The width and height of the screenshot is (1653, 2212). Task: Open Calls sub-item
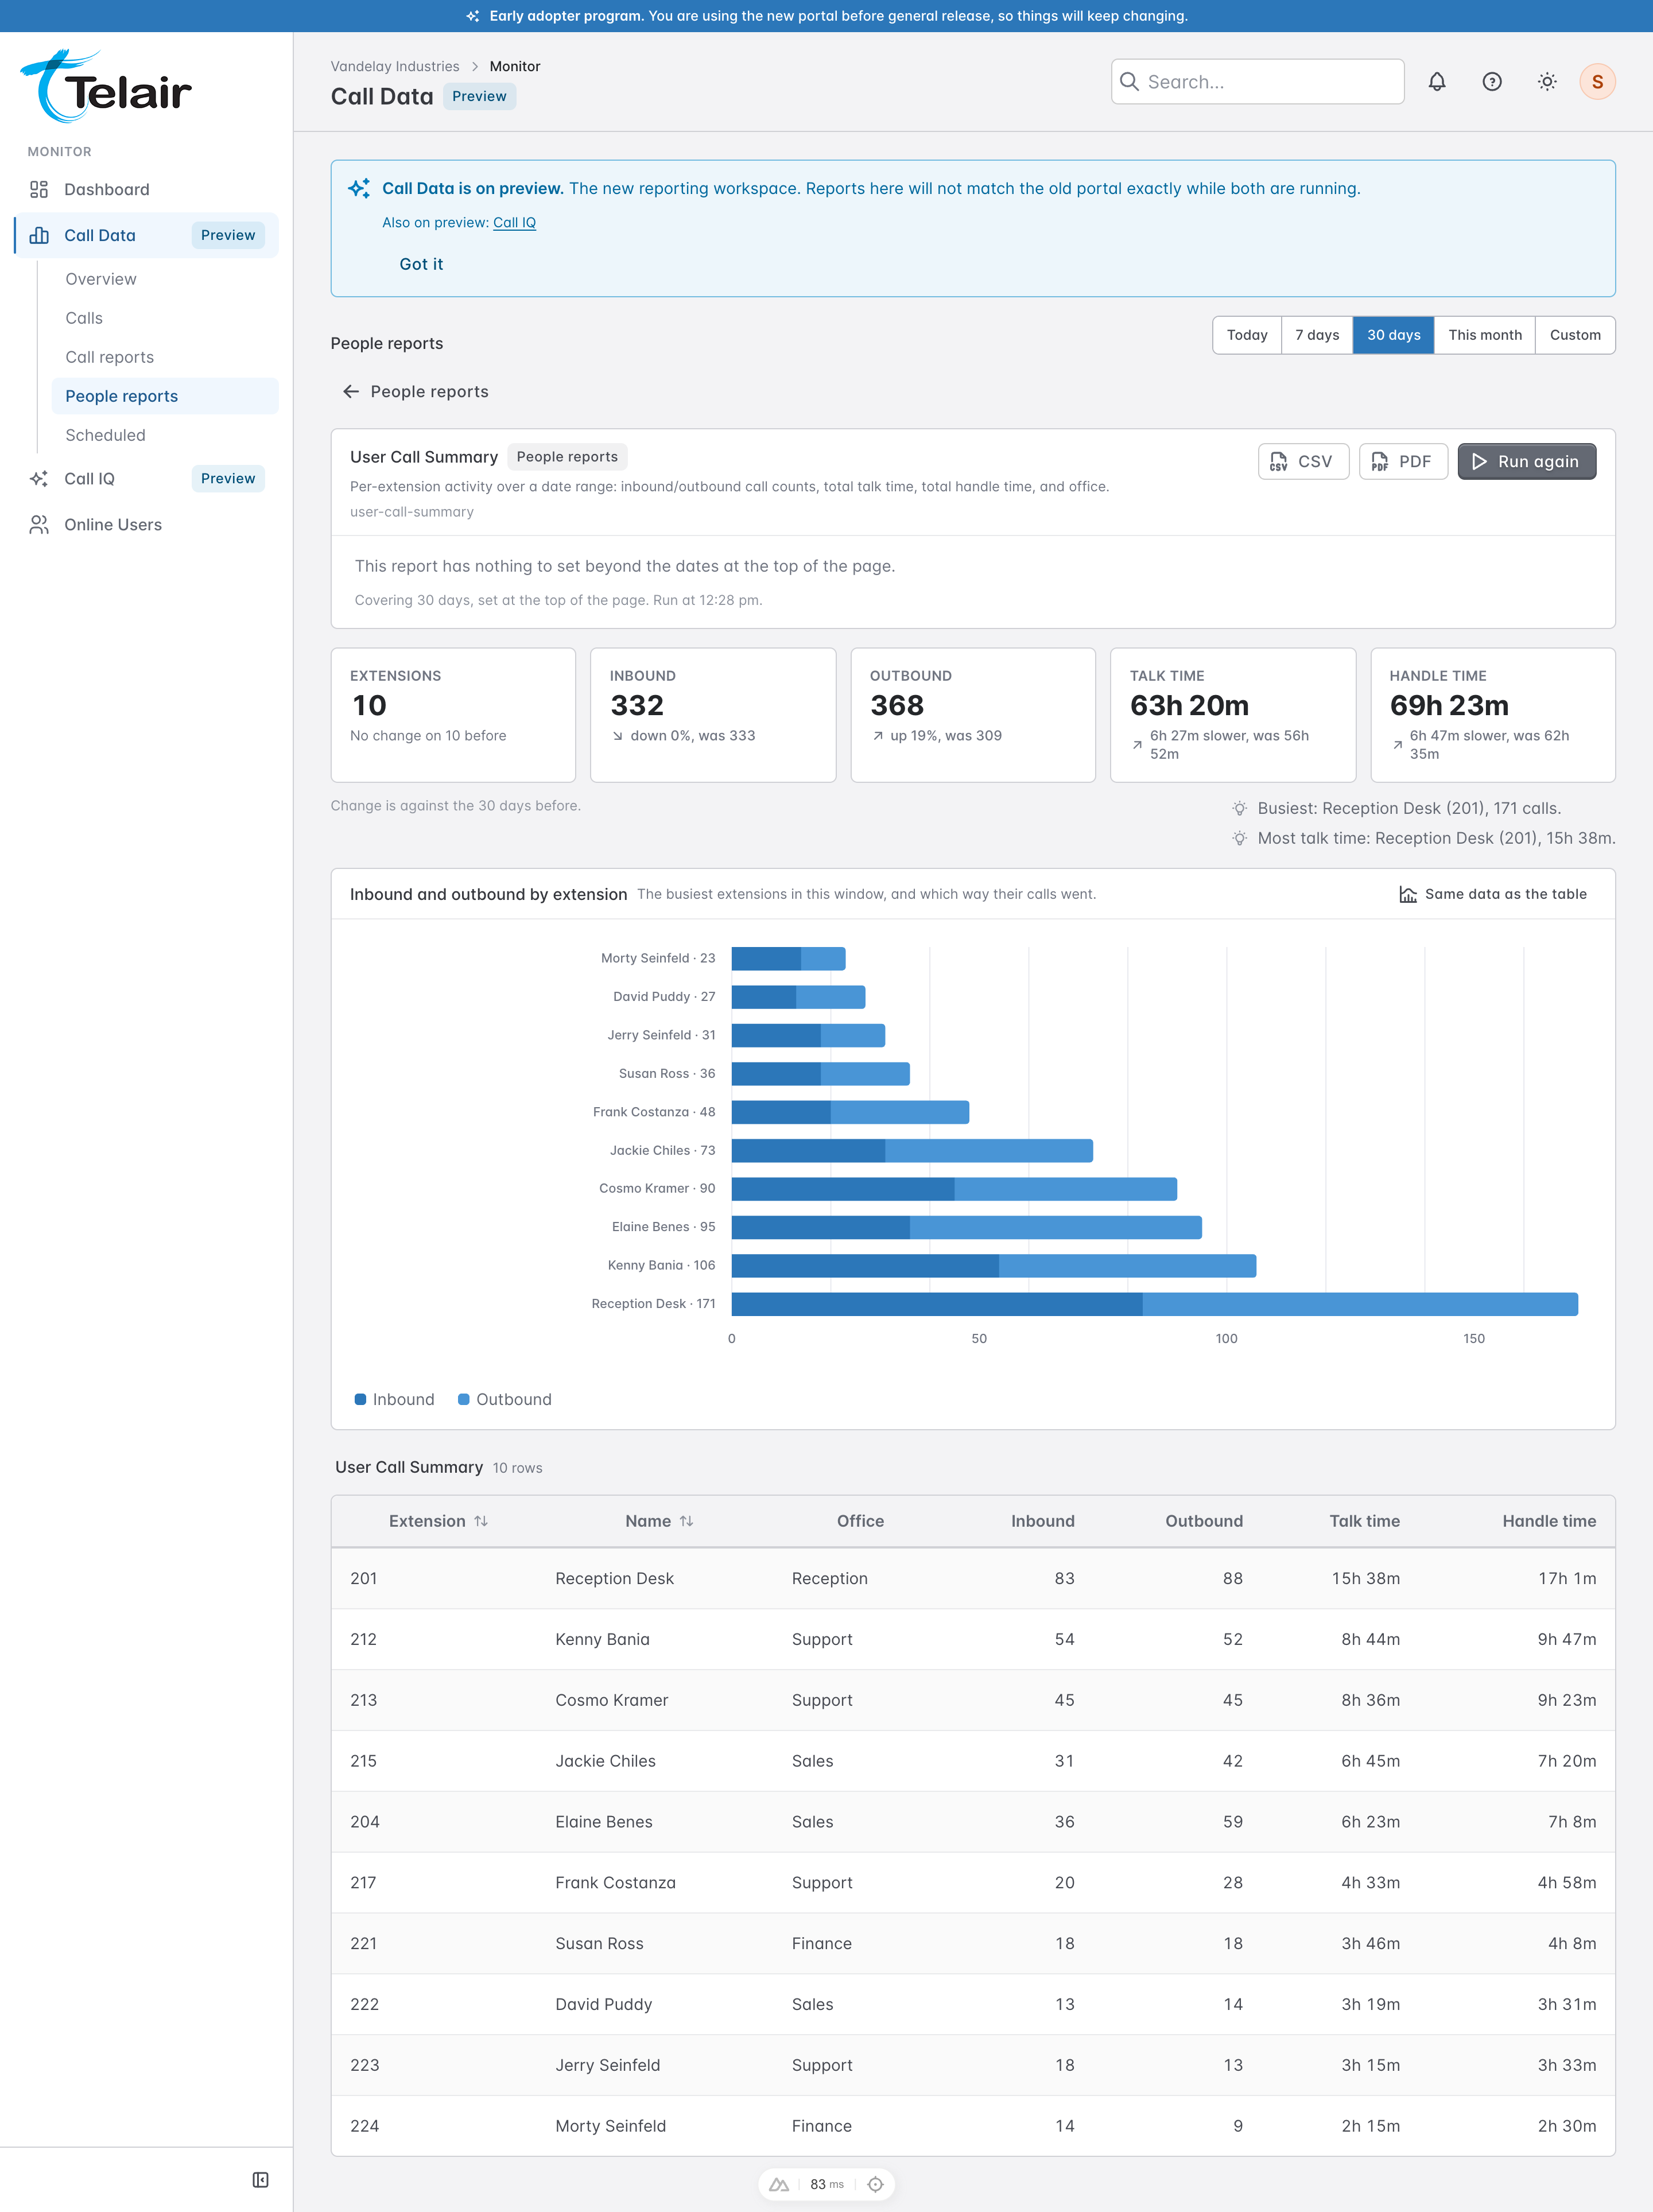pyautogui.click(x=165, y=318)
